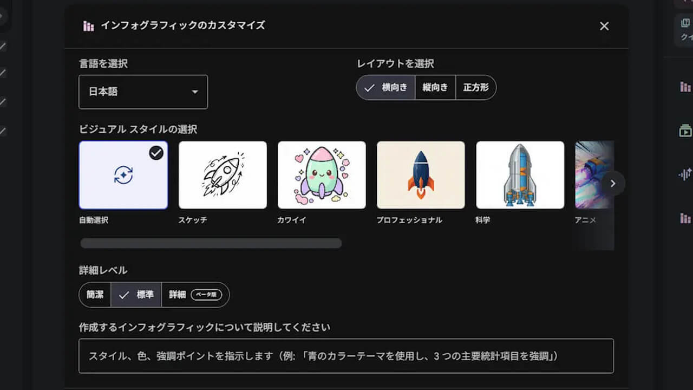Select the Video Overview icon in right sidebar
Screen dimensions: 693x390
tap(685, 131)
